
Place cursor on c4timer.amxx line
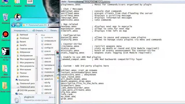tap(79, 70)
